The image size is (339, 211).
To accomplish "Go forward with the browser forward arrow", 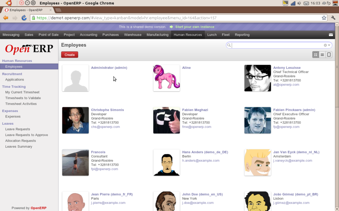I will pyautogui.click(x=15, y=18).
